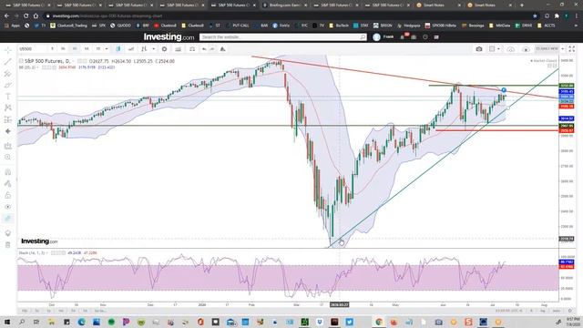The image size is (583, 328).
Task: Open Twitter app in taskbar
Action: click(x=349, y=322)
